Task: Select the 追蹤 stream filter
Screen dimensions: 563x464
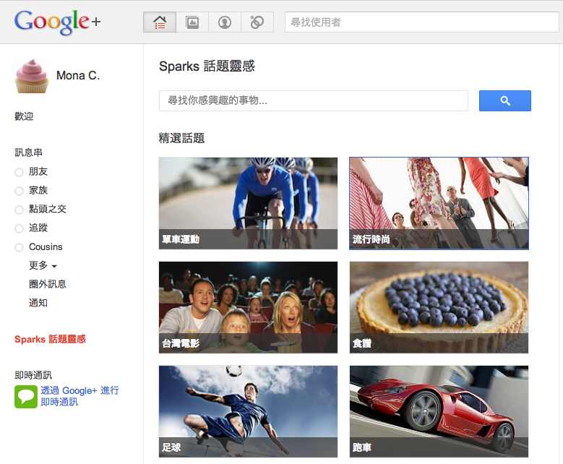Action: [38, 228]
